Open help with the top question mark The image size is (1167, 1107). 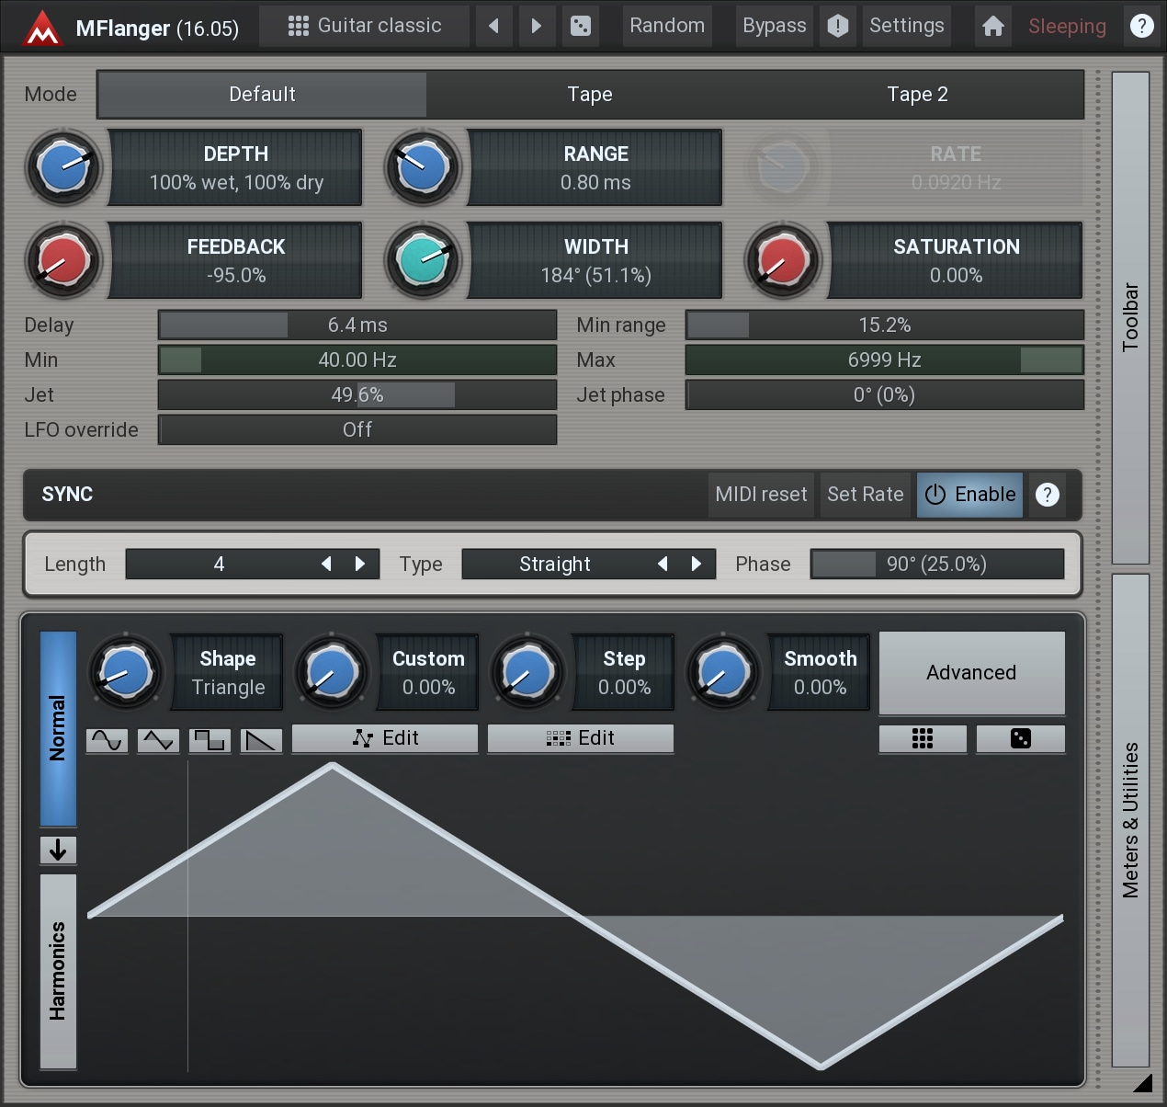1141,26
